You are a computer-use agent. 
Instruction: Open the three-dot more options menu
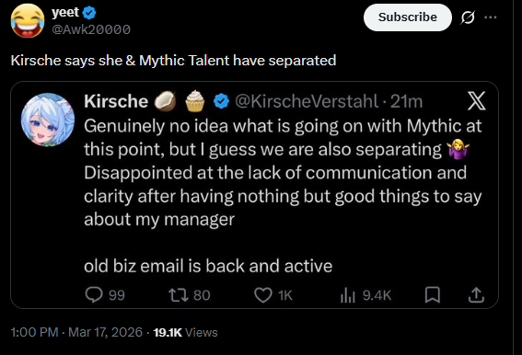pos(491,17)
